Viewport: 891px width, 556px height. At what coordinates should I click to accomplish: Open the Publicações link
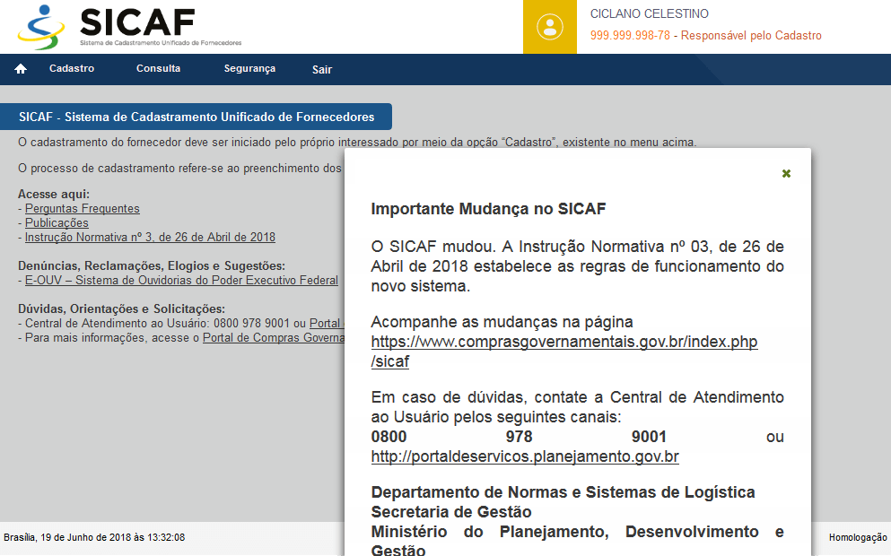tap(57, 222)
